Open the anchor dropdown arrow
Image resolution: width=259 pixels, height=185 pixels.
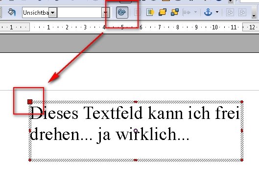click(217, 12)
